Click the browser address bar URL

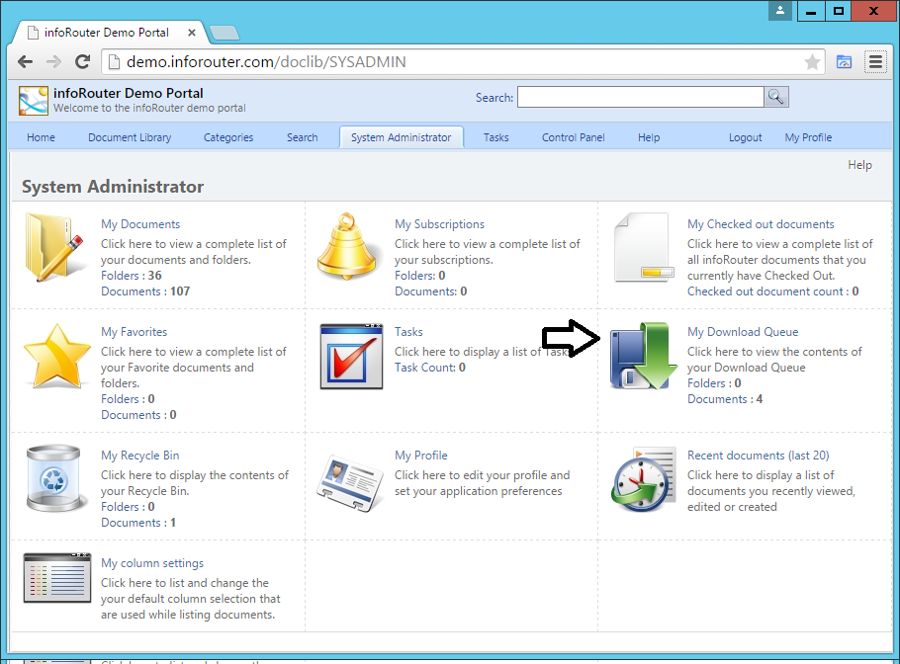point(266,61)
